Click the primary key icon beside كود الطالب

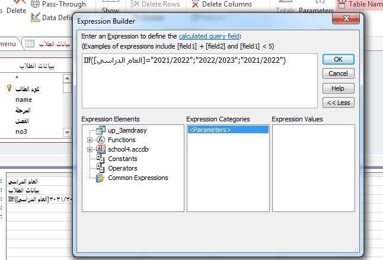(9, 89)
